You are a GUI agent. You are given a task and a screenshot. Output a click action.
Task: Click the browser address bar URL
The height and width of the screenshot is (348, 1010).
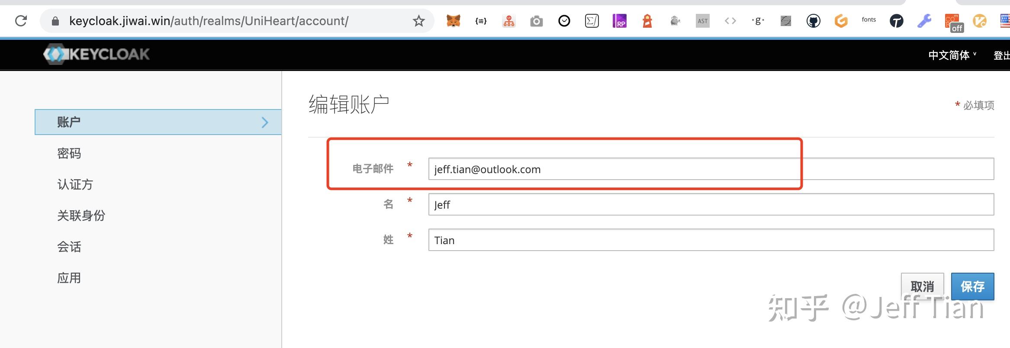click(209, 21)
